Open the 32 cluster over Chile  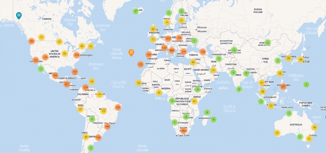coord(86,137)
